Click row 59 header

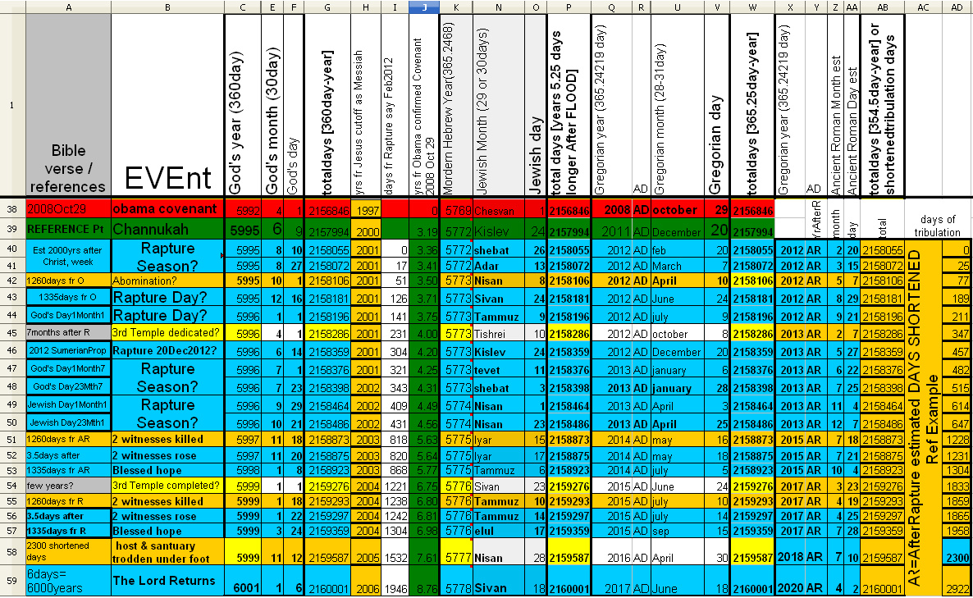(x=11, y=581)
